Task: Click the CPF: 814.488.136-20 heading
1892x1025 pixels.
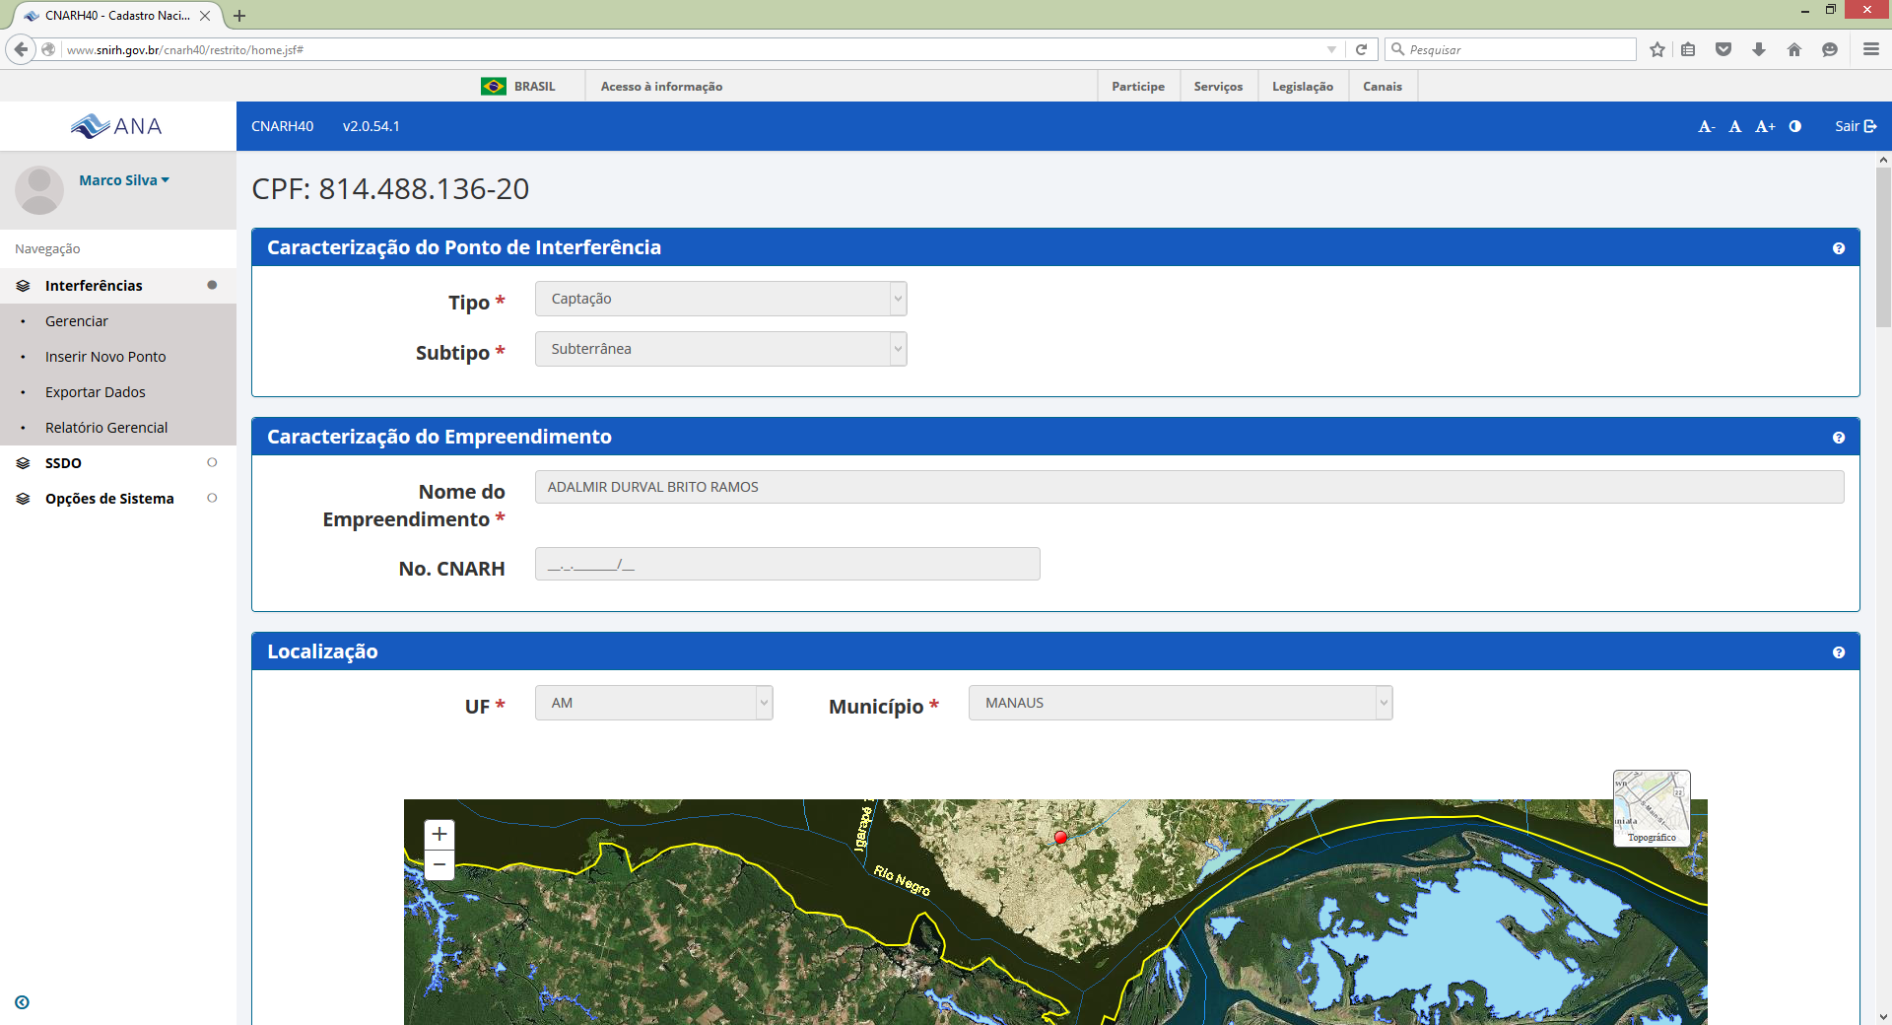Action: point(390,188)
